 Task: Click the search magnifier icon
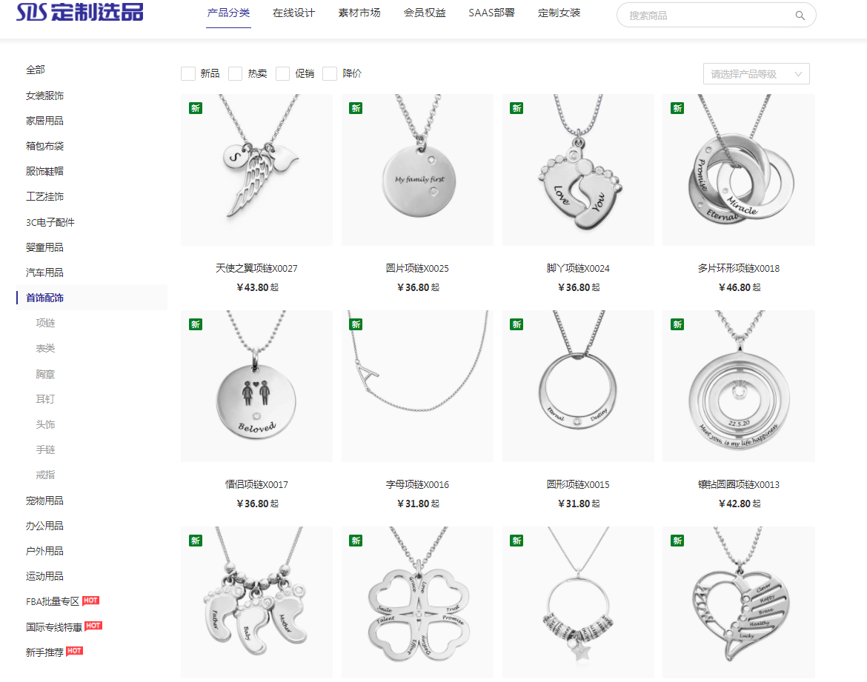click(800, 16)
